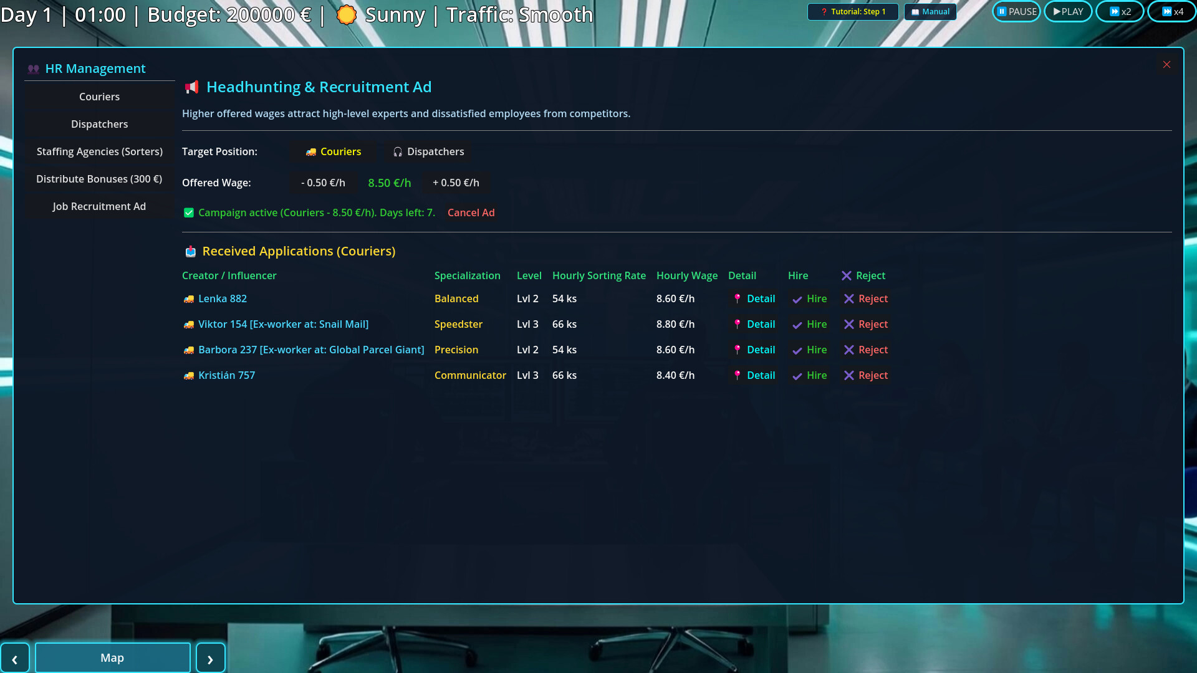Open the Manual
The height and width of the screenshot is (673, 1197).
[930, 12]
